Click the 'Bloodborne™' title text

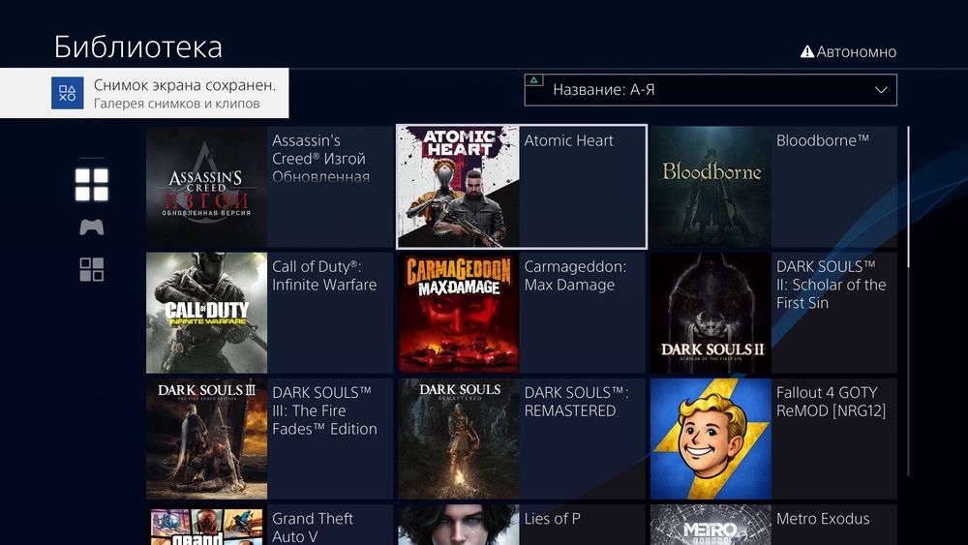coord(822,140)
